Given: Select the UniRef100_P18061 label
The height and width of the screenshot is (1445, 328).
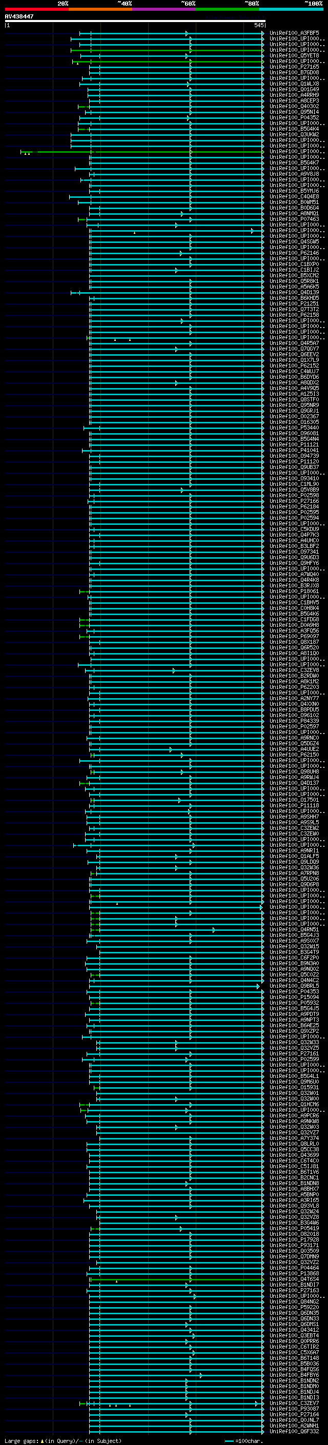Looking at the screenshot, I should (x=294, y=591).
